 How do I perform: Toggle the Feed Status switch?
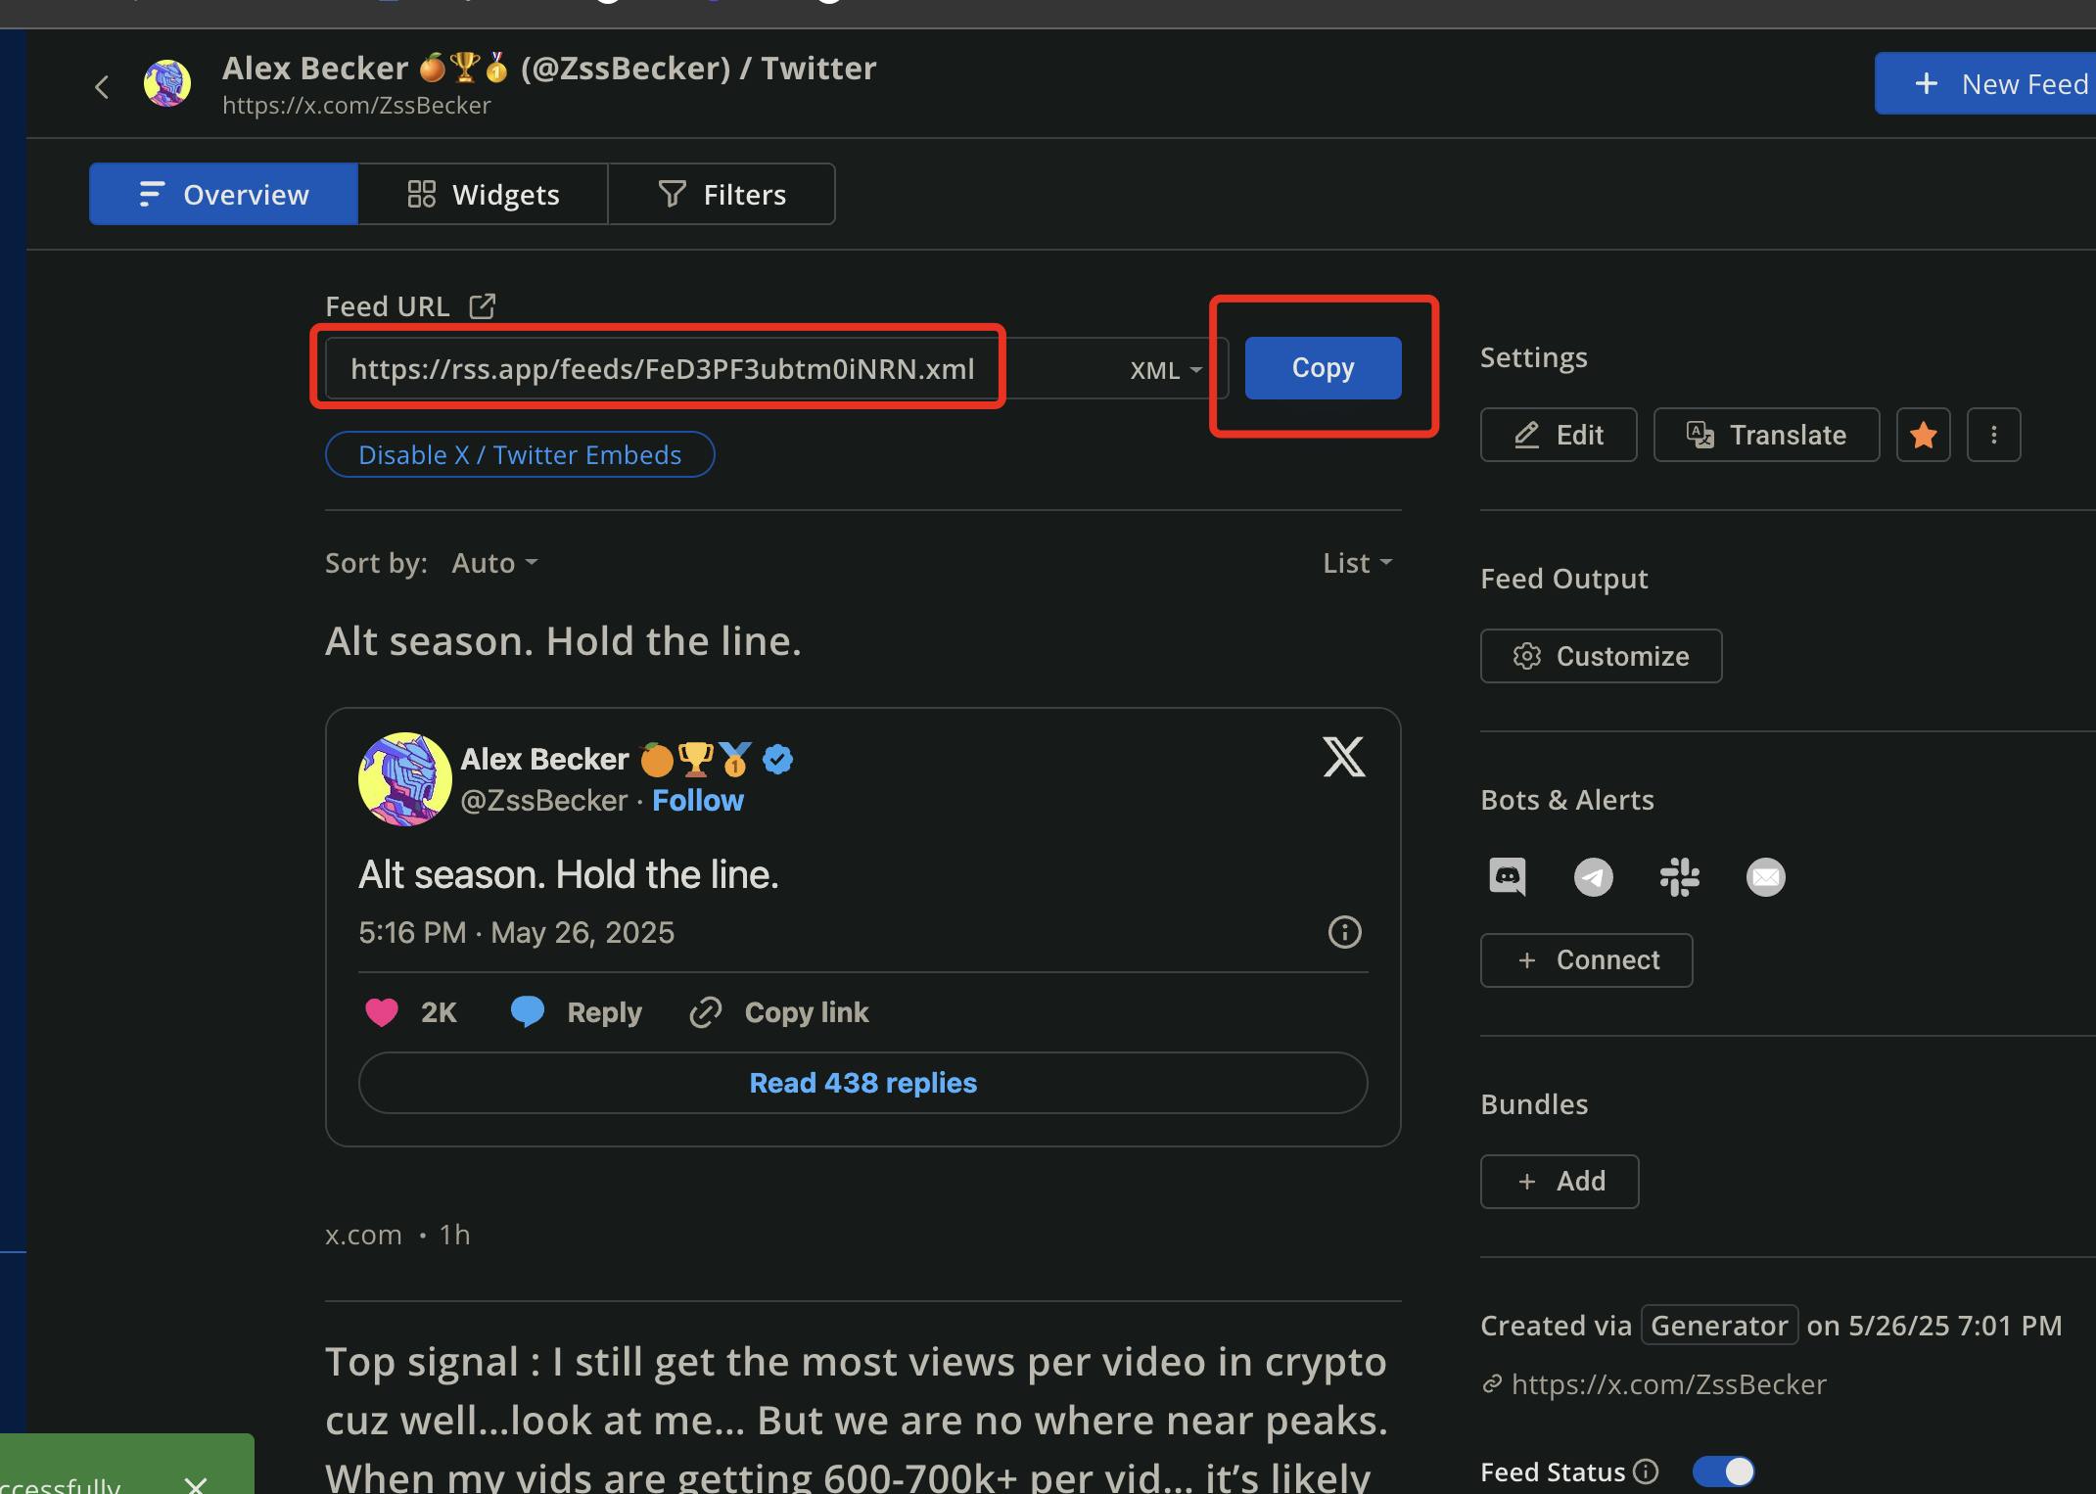pos(1723,1471)
